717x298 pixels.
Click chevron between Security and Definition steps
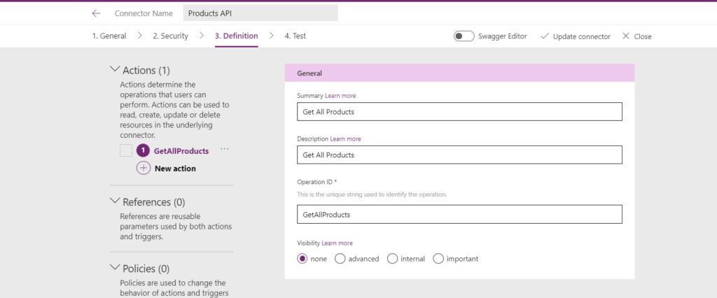click(202, 36)
